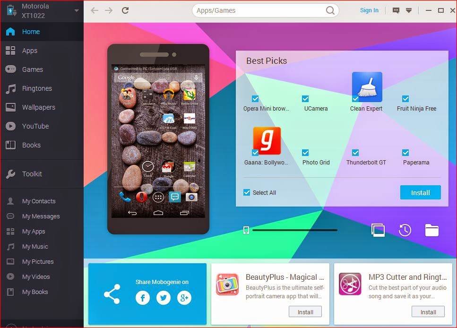Screen dimensions: 457x328
Task: Share Mobogenie on Google Plus
Action: pyautogui.click(x=184, y=298)
